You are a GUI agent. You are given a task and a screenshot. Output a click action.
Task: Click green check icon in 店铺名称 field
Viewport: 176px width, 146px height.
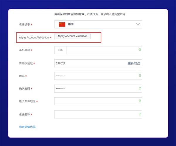click(x=140, y=114)
